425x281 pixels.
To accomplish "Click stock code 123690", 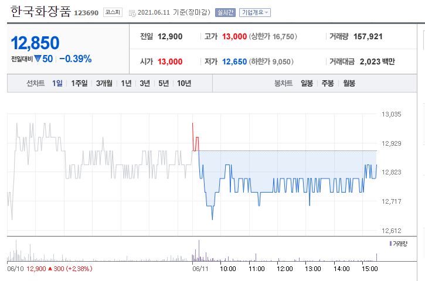I will [x=86, y=13].
